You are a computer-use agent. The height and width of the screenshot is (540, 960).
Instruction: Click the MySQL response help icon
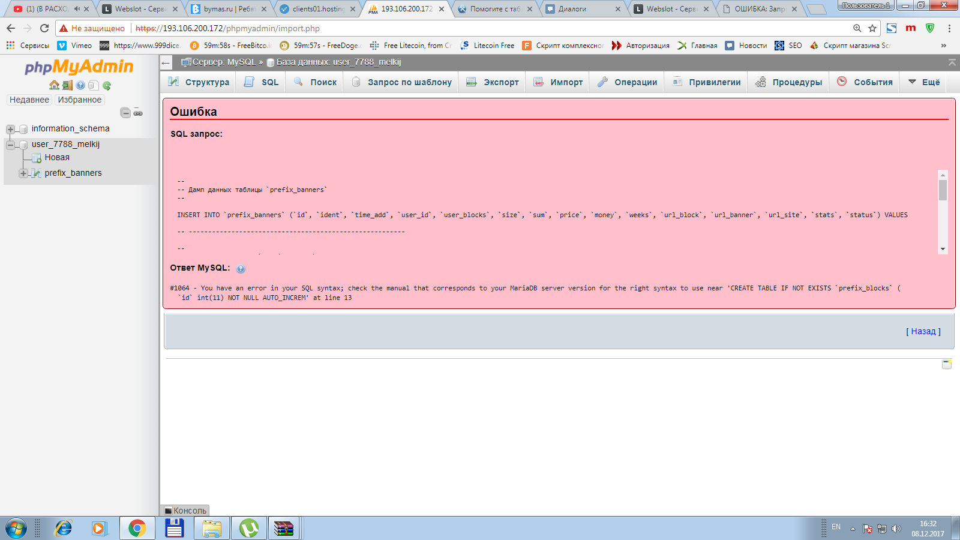point(241,269)
